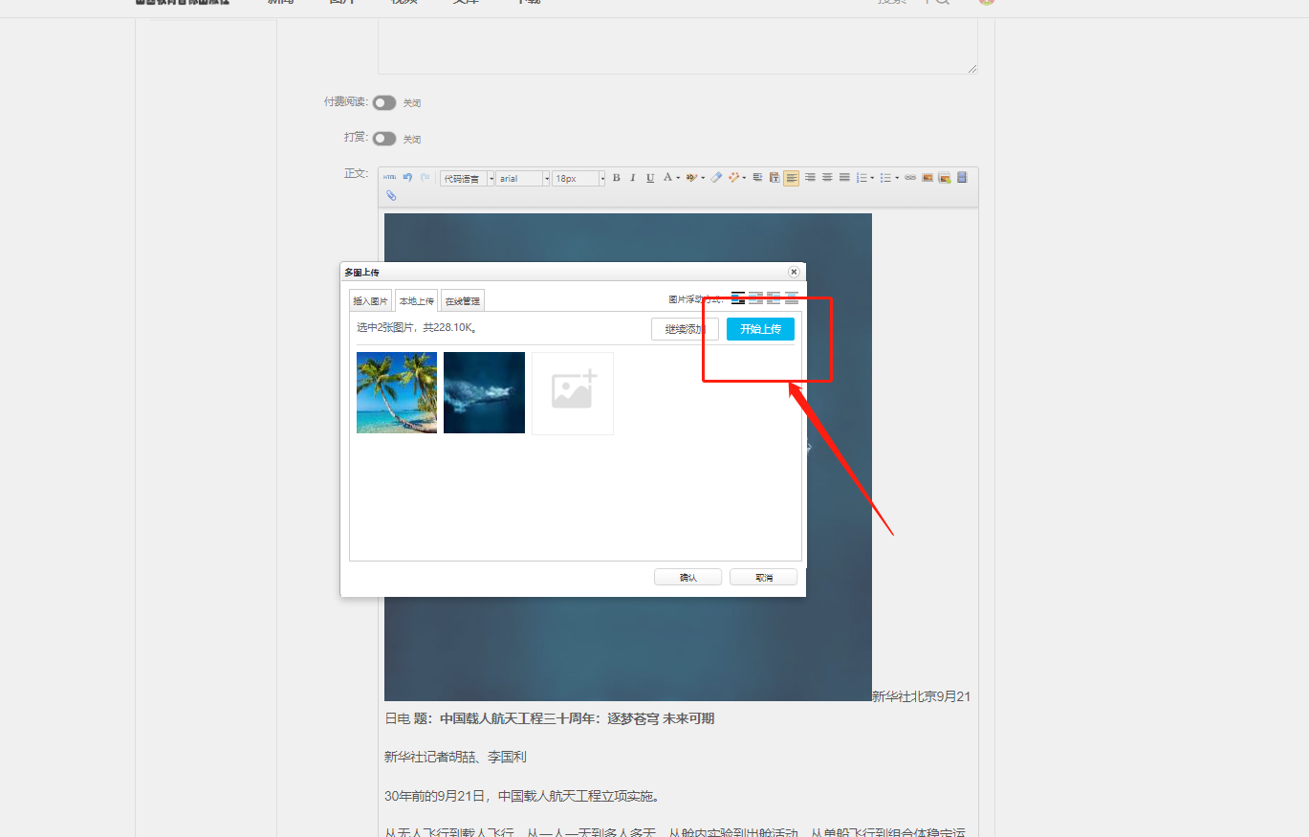Viewport: 1309px width, 837px height.
Task: Click the add-image placeholder tile
Action: (573, 393)
